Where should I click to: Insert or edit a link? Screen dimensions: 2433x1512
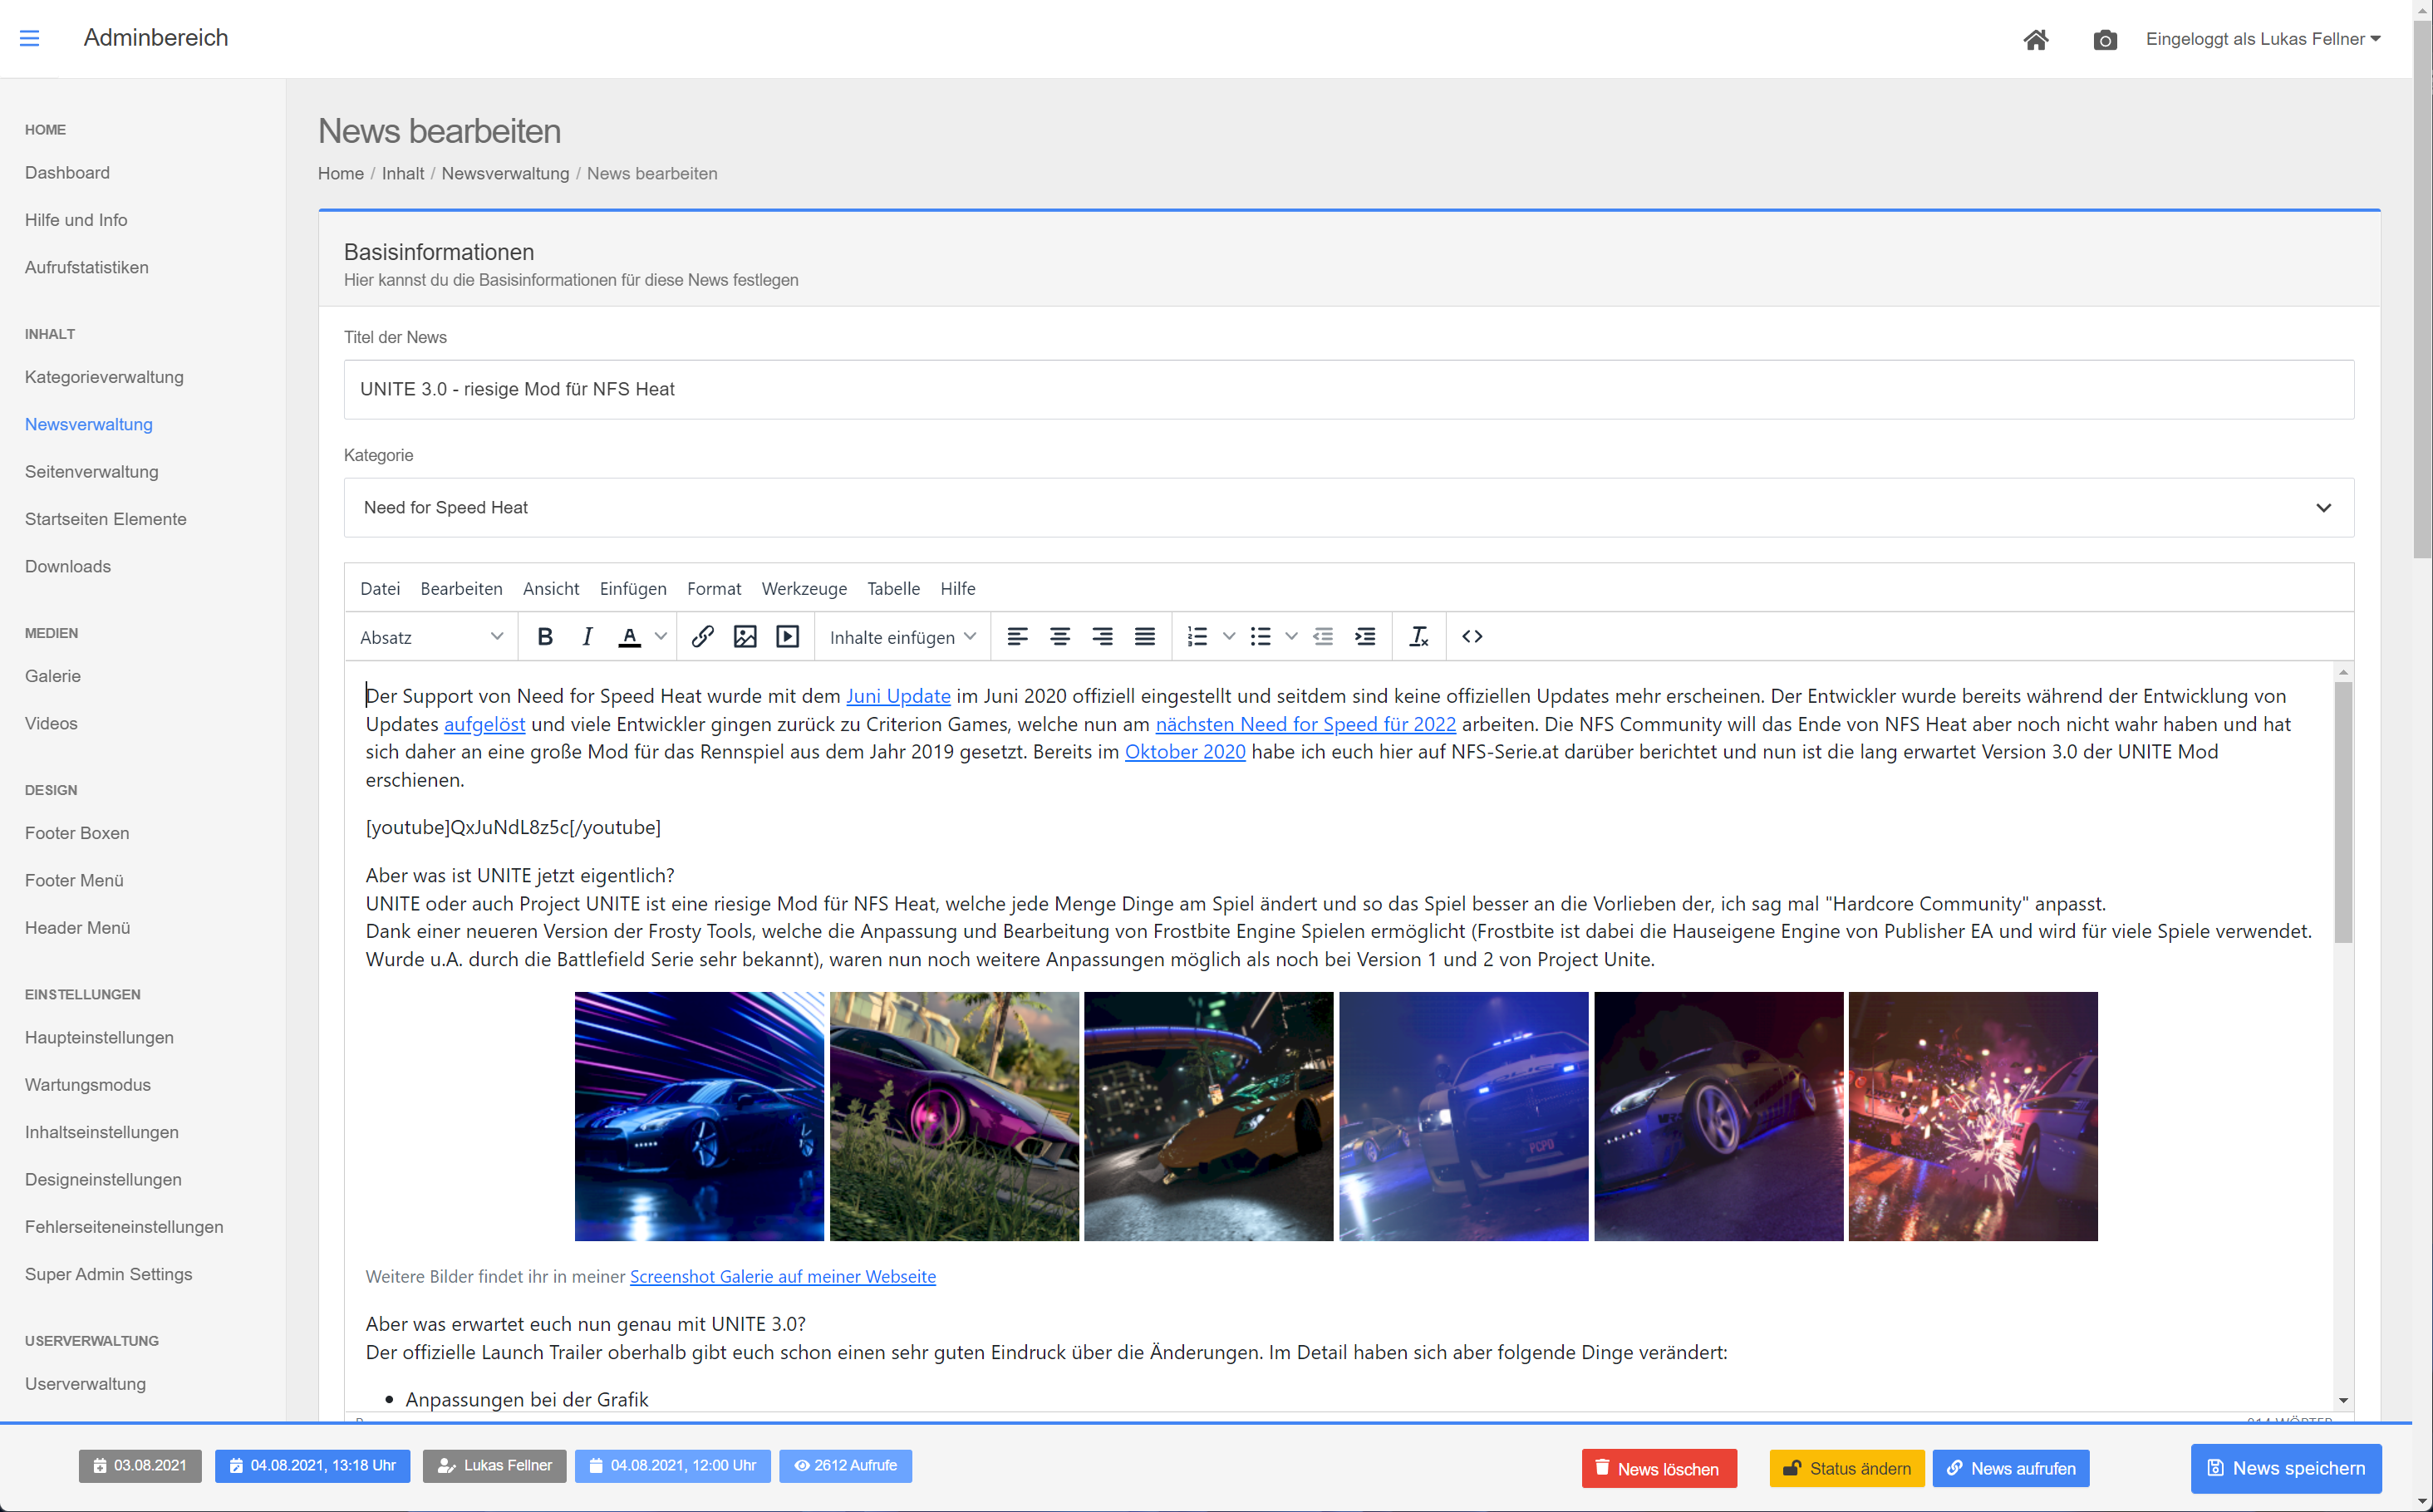[x=702, y=637]
